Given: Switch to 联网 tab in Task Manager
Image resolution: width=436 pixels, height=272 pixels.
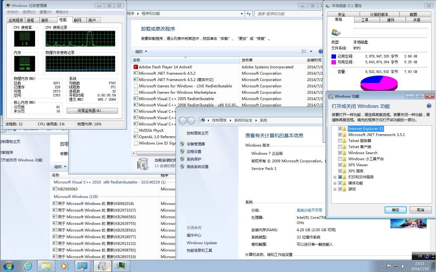Looking at the screenshot, I should 79,20.
